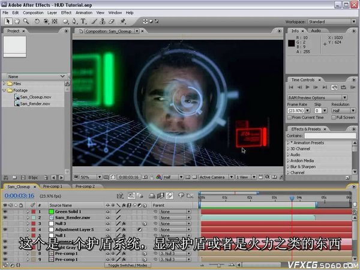Select the Hand tool in the toolbar
This screenshot has height=270, width=360.
tap(17, 21)
